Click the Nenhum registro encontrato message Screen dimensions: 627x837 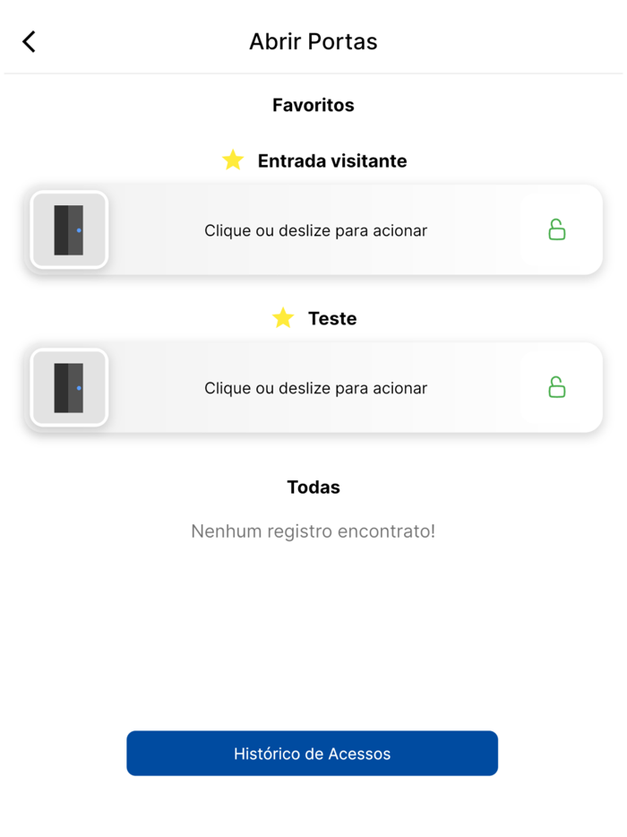click(313, 531)
